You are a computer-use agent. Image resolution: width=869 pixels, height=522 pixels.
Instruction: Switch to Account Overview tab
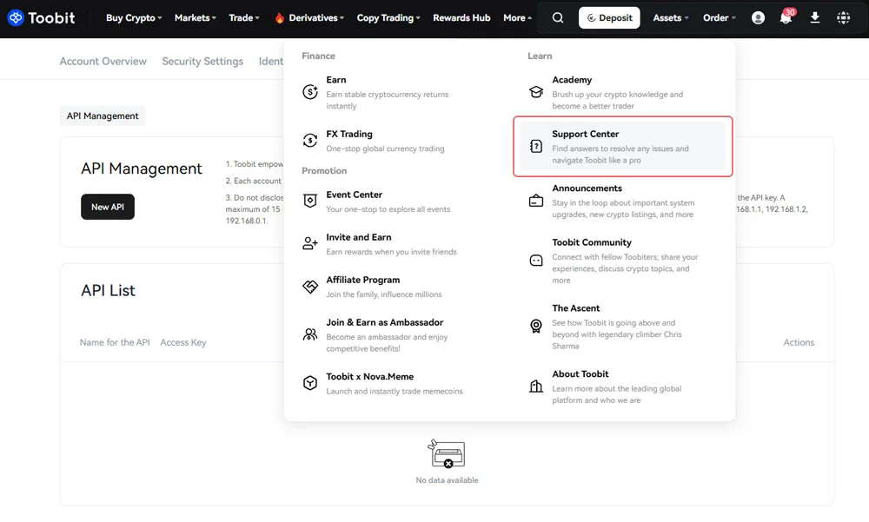[103, 62]
